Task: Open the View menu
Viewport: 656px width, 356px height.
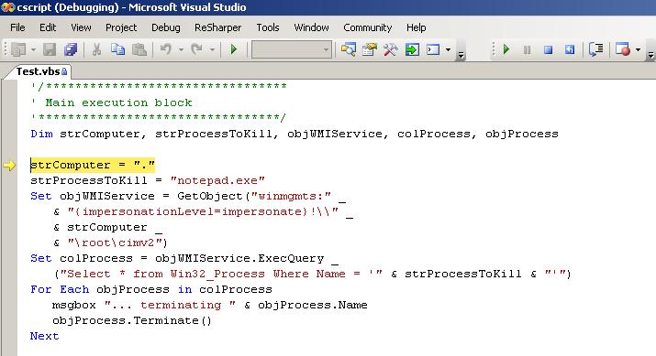Action: [x=81, y=27]
